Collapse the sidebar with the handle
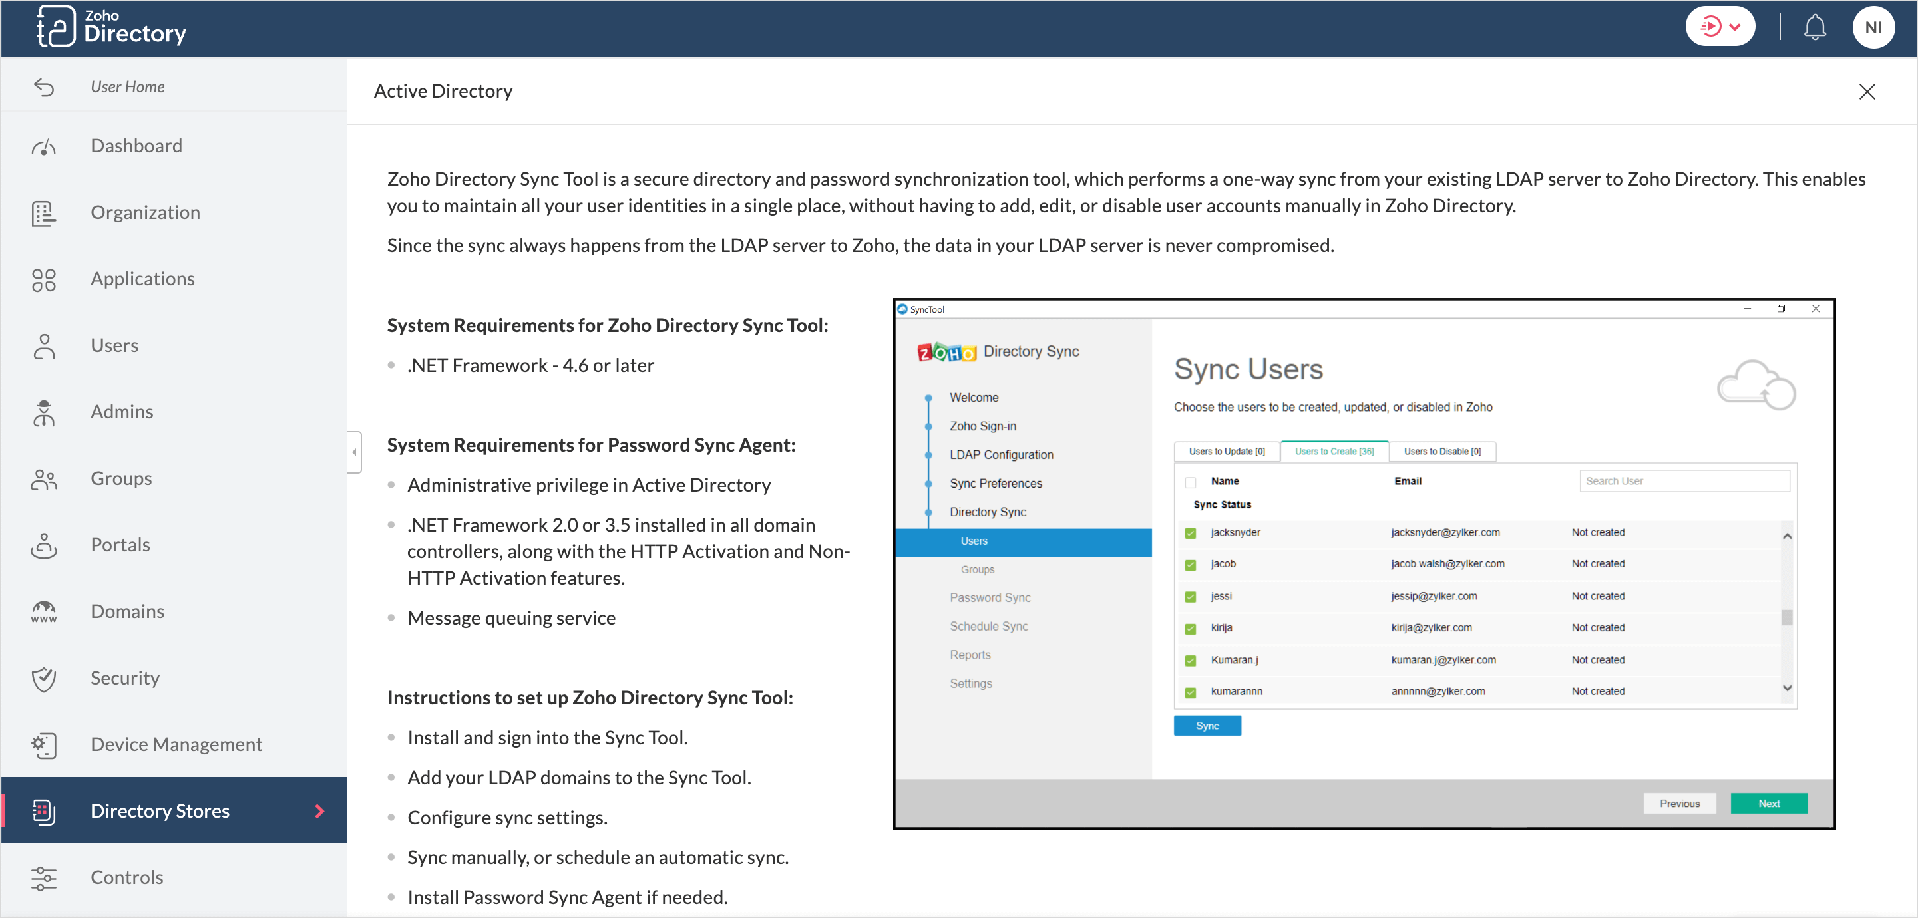This screenshot has height=918, width=1918. point(355,452)
